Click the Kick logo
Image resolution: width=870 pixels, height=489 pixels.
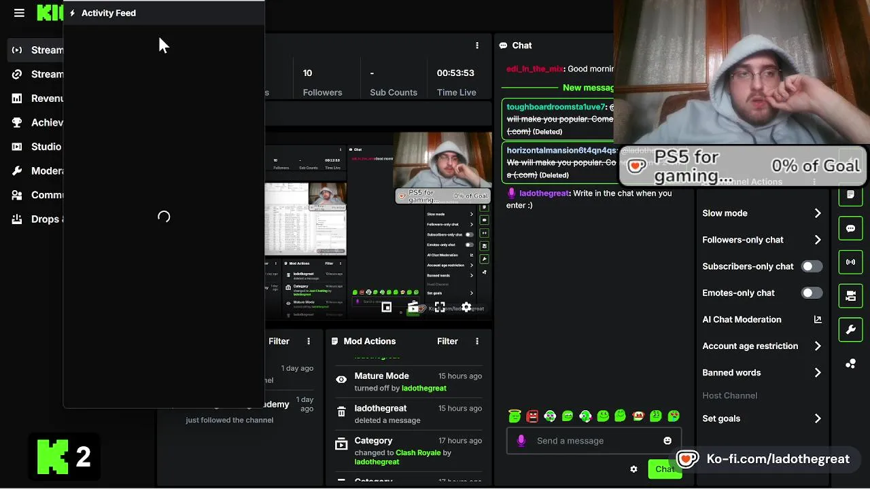tap(50, 13)
